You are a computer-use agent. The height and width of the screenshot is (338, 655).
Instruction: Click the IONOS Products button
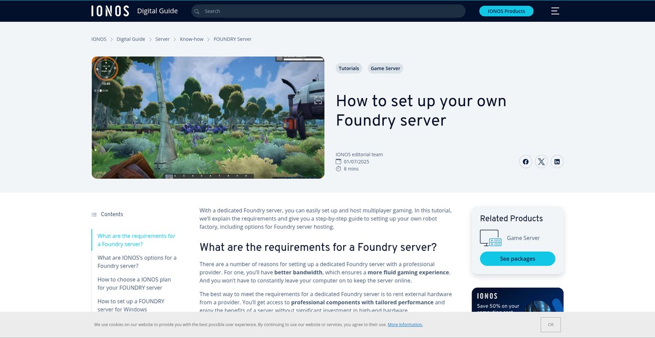click(507, 11)
